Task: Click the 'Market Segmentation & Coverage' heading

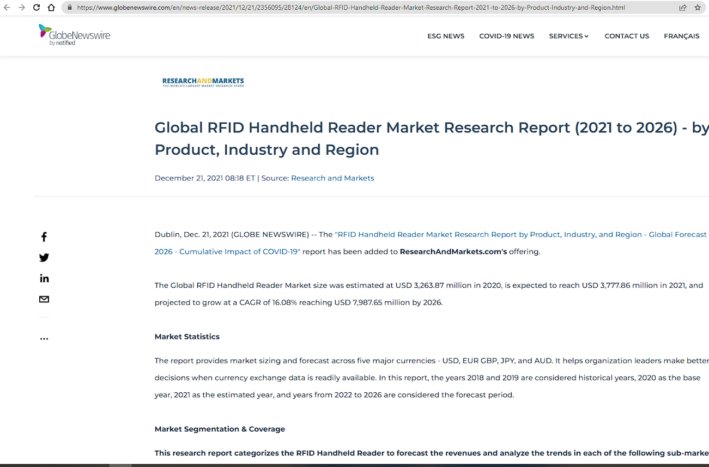Action: point(220,429)
